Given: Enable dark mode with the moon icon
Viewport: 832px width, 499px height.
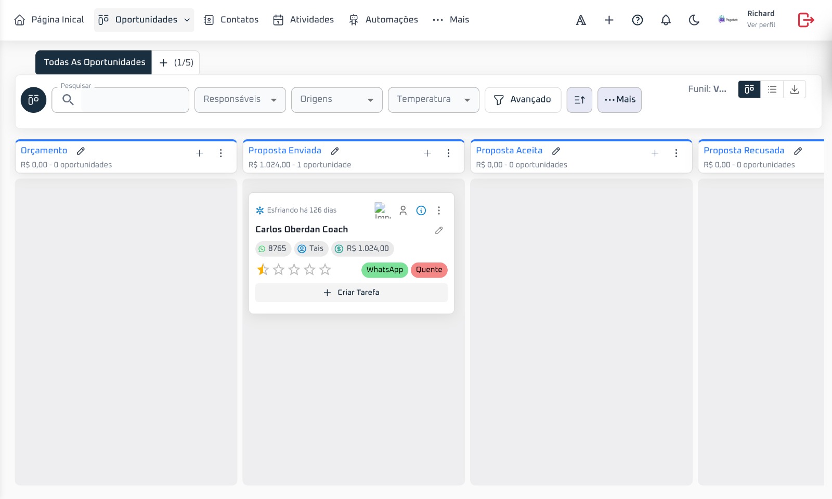Looking at the screenshot, I should [x=694, y=20].
